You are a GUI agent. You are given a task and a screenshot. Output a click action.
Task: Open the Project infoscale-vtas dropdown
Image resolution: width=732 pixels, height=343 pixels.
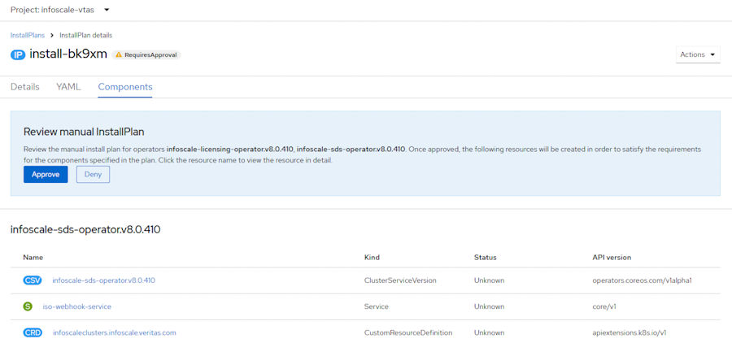59,10
